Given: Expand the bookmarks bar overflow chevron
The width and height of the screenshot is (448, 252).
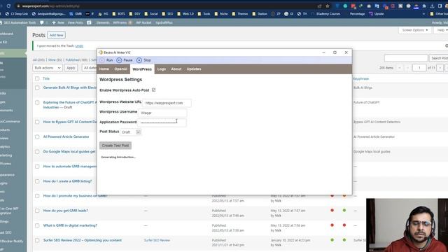Looking at the screenshot, I should click(423, 14).
